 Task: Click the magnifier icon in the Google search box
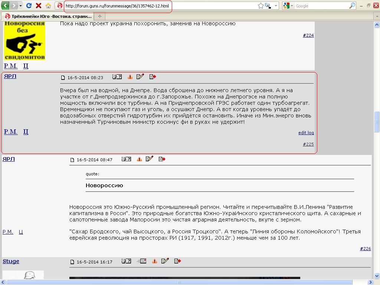coord(352,6)
